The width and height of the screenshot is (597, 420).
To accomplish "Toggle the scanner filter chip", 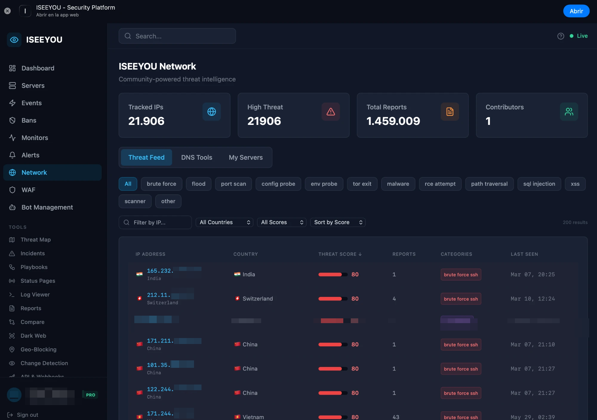I will coord(135,201).
